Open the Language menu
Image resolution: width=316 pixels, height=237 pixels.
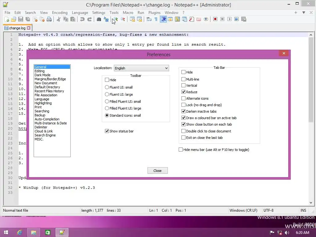pos(80,12)
